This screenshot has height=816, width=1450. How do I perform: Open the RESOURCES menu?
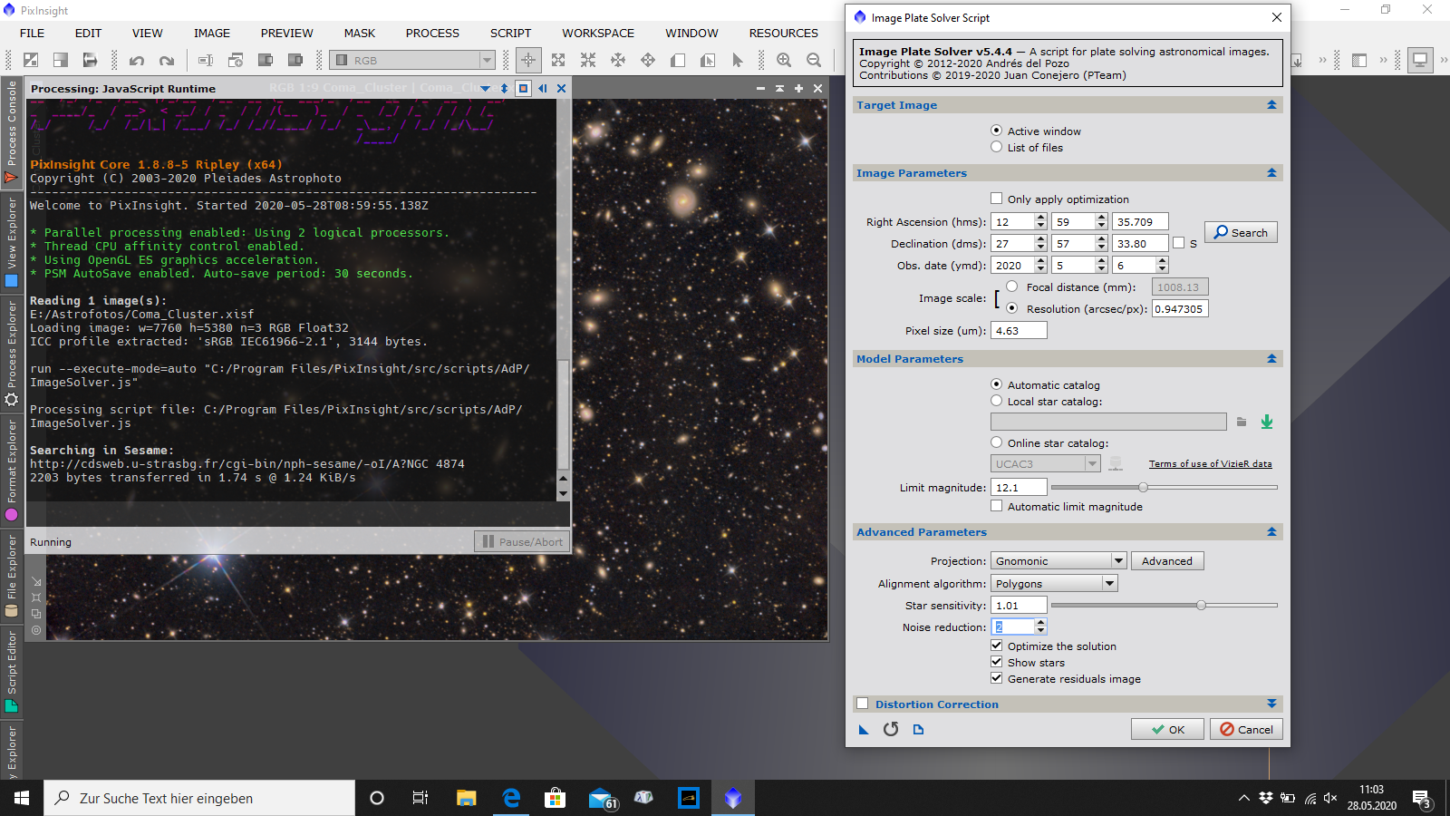tap(784, 33)
